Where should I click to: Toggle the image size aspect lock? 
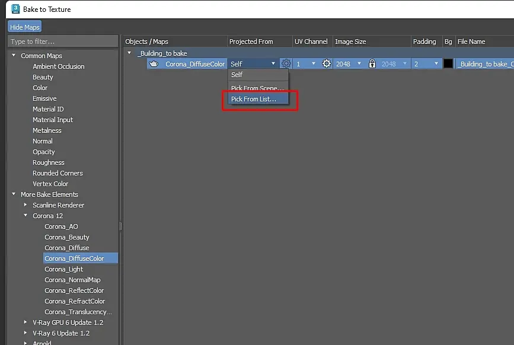372,63
